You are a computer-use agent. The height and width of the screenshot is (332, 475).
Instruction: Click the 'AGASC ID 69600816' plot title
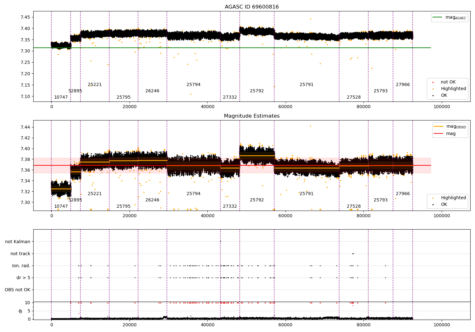(252, 7)
